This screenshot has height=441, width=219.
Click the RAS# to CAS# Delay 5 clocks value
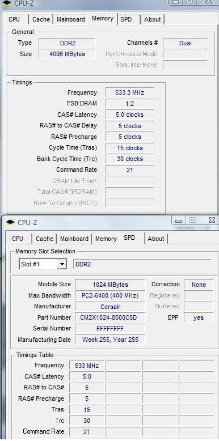point(129,126)
